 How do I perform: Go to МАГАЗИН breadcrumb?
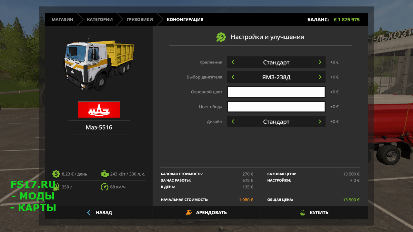(62, 19)
